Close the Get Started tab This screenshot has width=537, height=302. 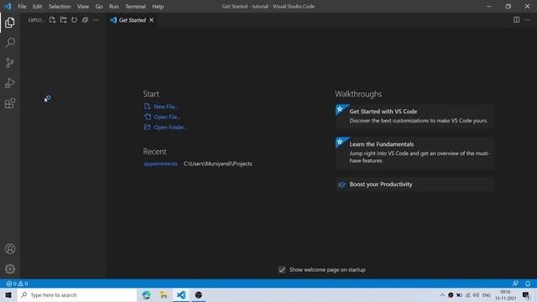point(151,20)
